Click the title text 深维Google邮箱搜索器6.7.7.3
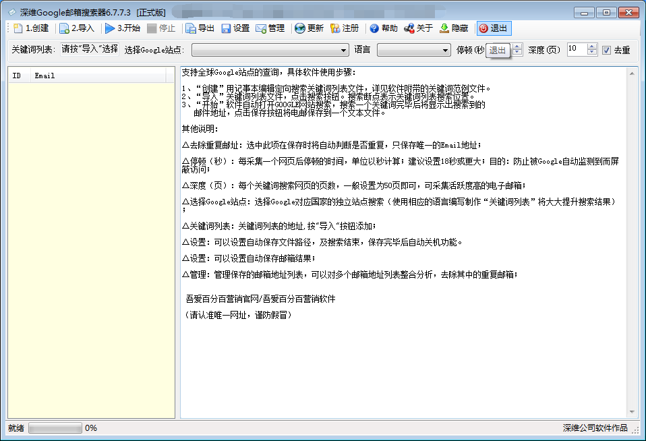646x441 pixels. 76,13
